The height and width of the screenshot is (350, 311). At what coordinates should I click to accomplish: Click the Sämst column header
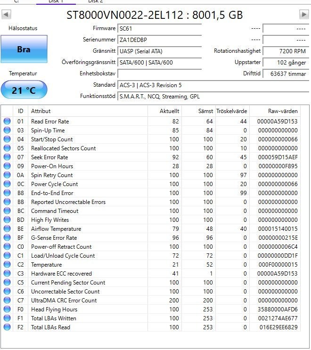199,111
